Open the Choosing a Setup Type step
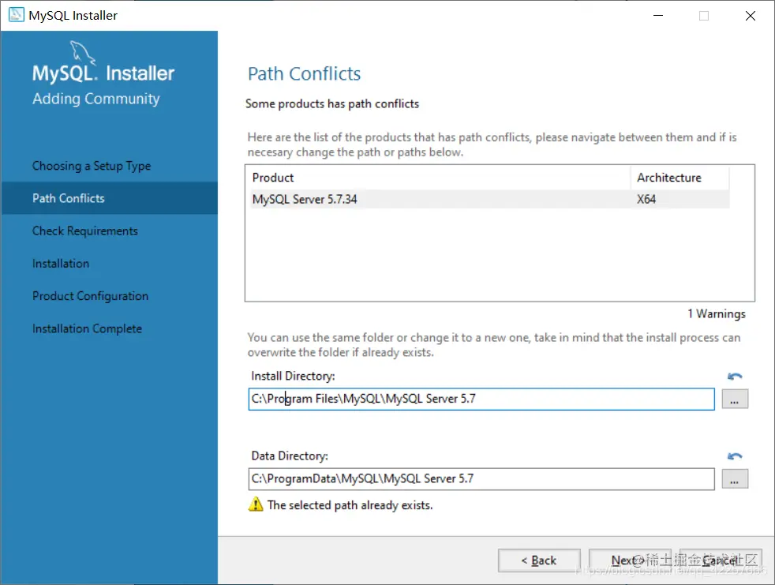Screen dimensions: 775x585 tap(92, 166)
